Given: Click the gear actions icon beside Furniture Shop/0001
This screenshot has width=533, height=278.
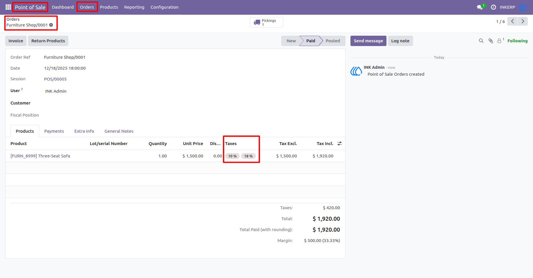Looking at the screenshot, I should click(x=51, y=25).
